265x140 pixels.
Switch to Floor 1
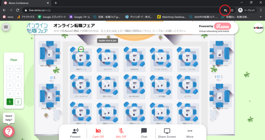(10, 102)
